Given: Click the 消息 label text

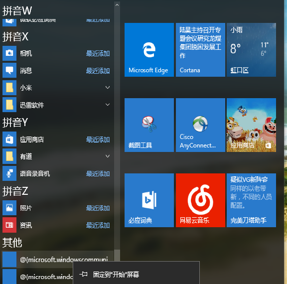Looking at the screenshot, I should click(x=26, y=71).
